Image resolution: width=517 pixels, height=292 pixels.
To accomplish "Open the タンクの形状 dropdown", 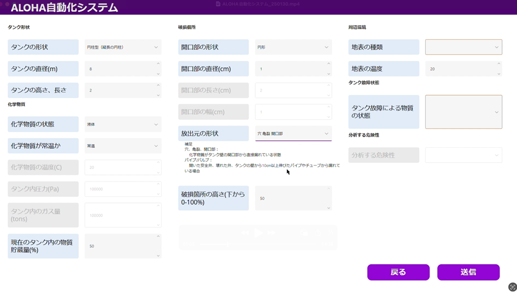I will click(x=123, y=47).
